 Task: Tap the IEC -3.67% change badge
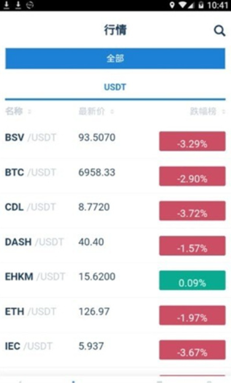pos(192,350)
